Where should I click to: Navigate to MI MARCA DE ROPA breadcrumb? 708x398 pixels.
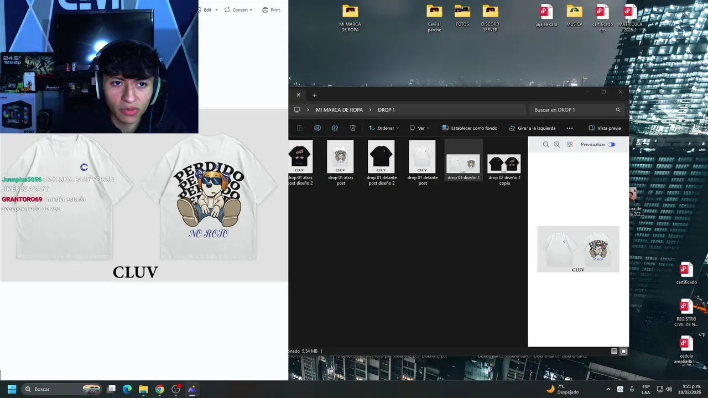(340, 109)
